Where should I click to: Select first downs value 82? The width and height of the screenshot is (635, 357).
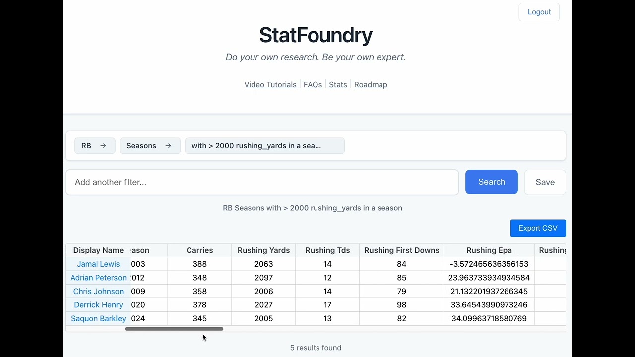pos(401,319)
